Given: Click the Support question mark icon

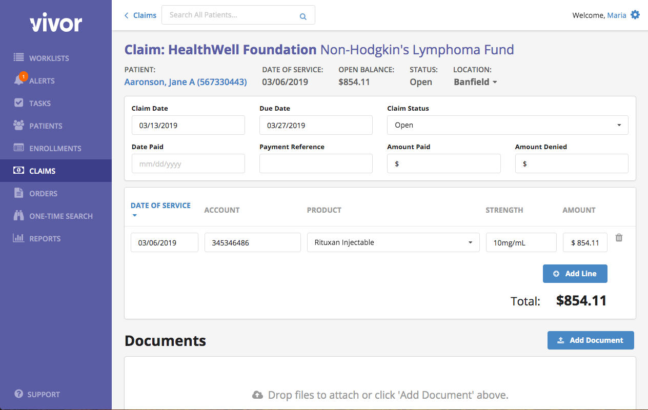Looking at the screenshot, I should pos(19,394).
